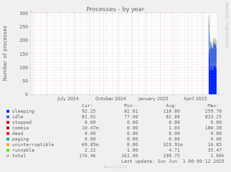Screen dimensions: 231x172
Task: Click the paging legend color swatch
Action: pyautogui.click(x=8, y=139)
